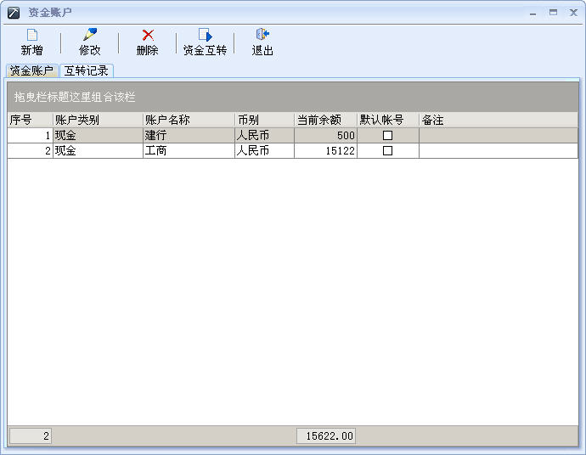The width and height of the screenshot is (586, 455).
Task: Open 资金互转 fund transfer tool
Action: tap(205, 42)
